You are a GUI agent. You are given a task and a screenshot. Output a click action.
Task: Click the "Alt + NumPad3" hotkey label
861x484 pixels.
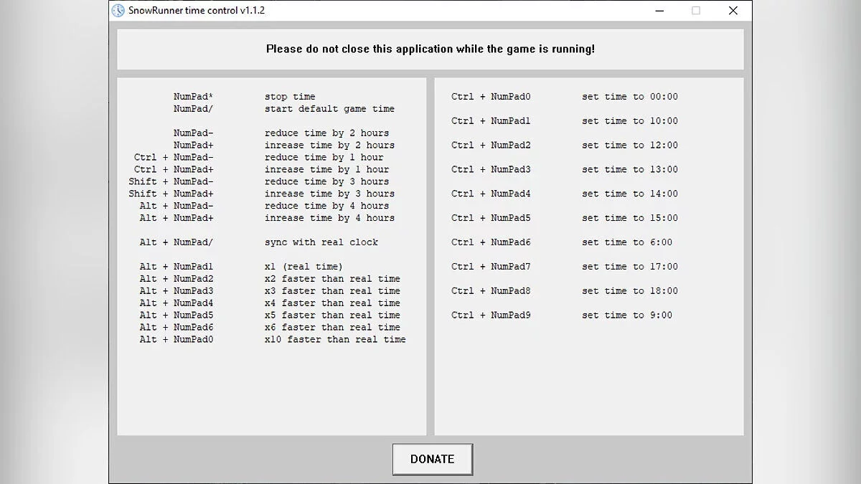[177, 291]
